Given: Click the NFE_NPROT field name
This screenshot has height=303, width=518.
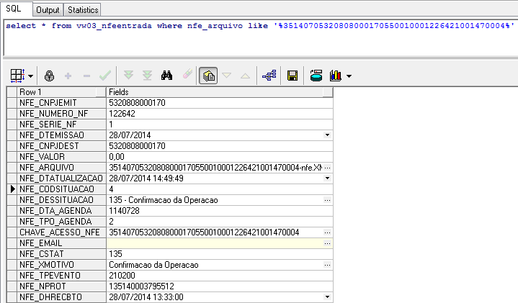Looking at the screenshot, I should [43, 286].
